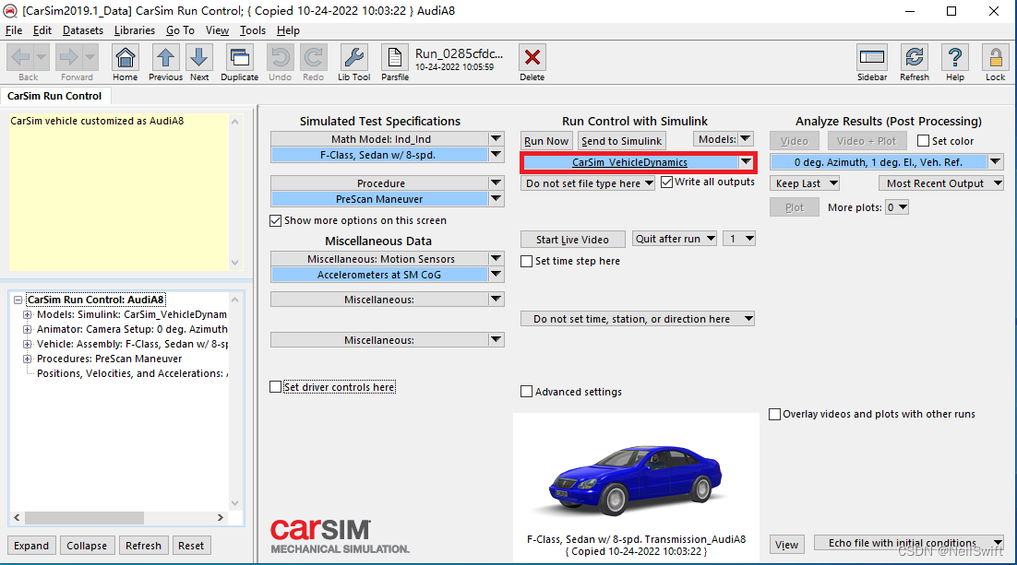Open More plots count dropdown
This screenshot has width=1017, height=565.
coord(897,207)
